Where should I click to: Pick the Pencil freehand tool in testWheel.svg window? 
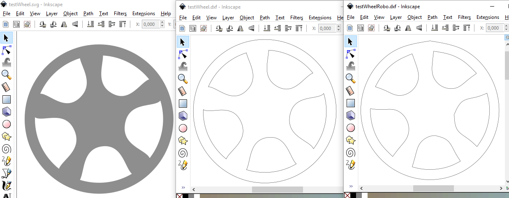click(x=6, y=161)
